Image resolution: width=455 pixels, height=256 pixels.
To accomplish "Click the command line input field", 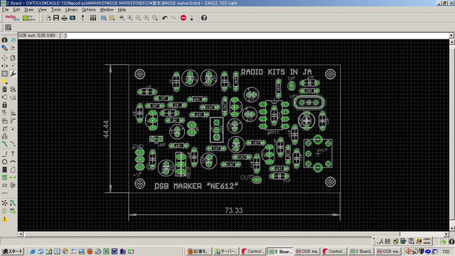I will (253, 35).
